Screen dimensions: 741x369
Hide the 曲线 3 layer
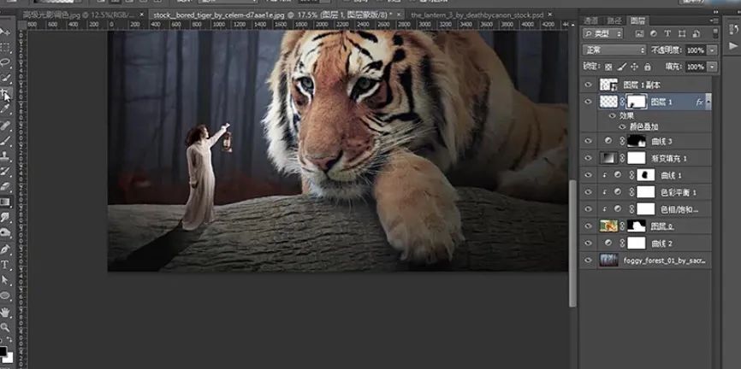pyautogui.click(x=588, y=141)
